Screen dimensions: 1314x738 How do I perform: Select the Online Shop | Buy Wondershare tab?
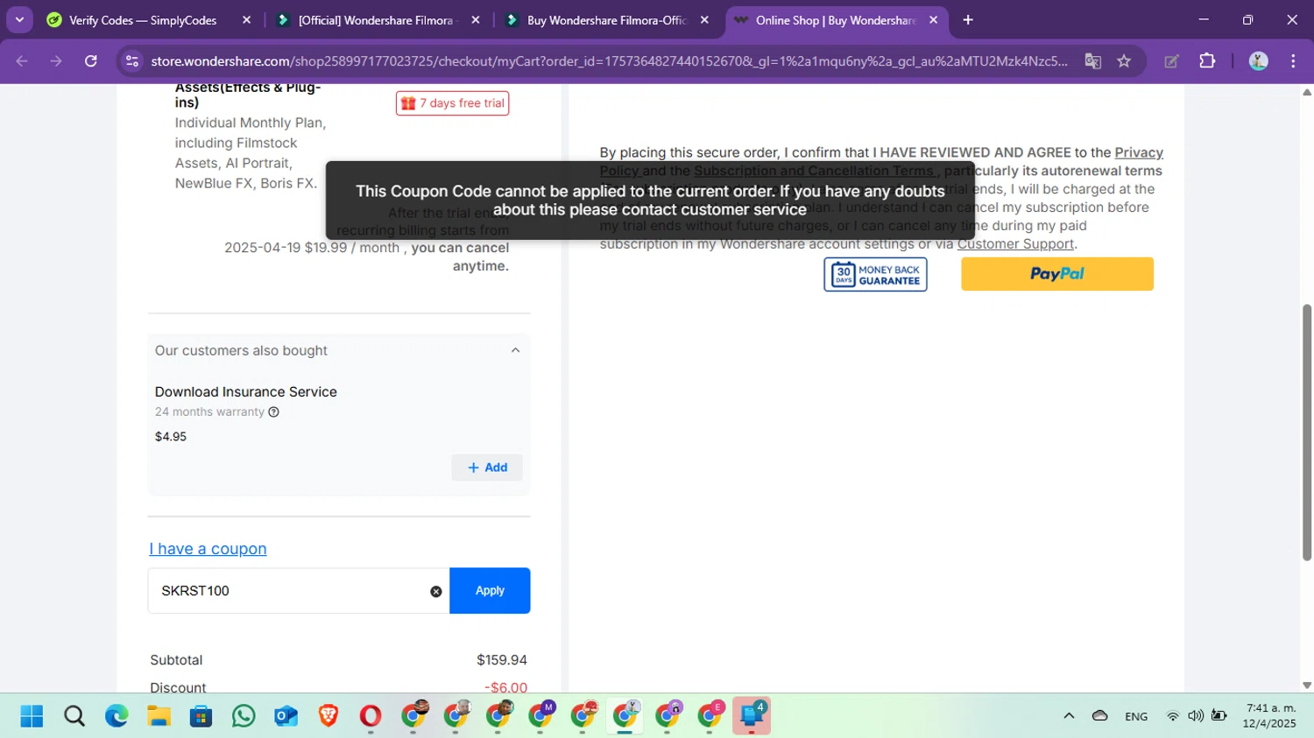835,20
